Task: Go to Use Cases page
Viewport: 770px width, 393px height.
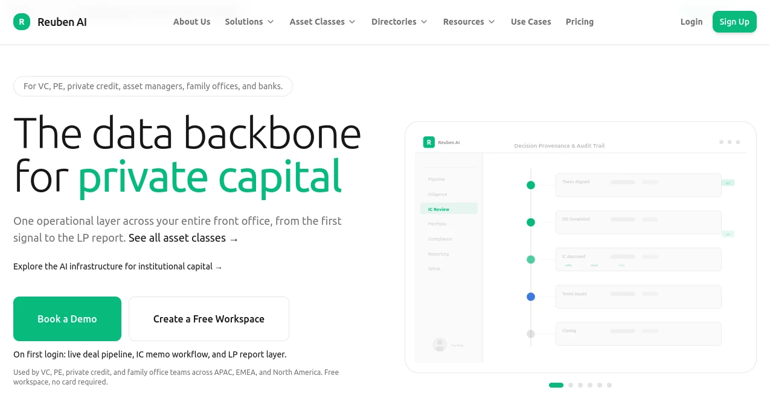Action: [x=531, y=22]
